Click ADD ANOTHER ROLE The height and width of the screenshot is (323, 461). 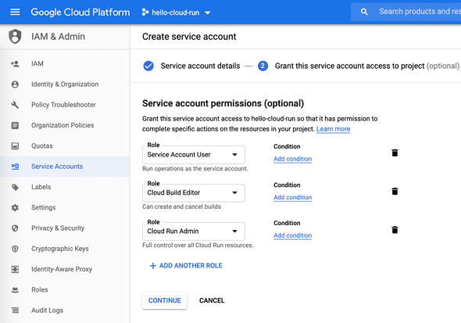coord(186,266)
